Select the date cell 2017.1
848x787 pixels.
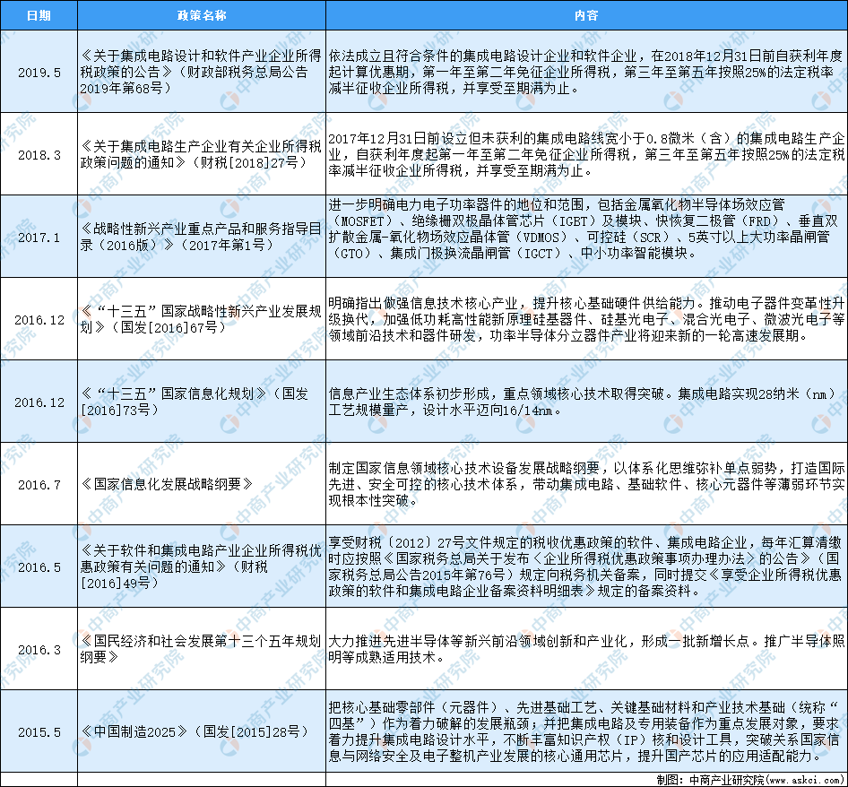tap(39, 237)
